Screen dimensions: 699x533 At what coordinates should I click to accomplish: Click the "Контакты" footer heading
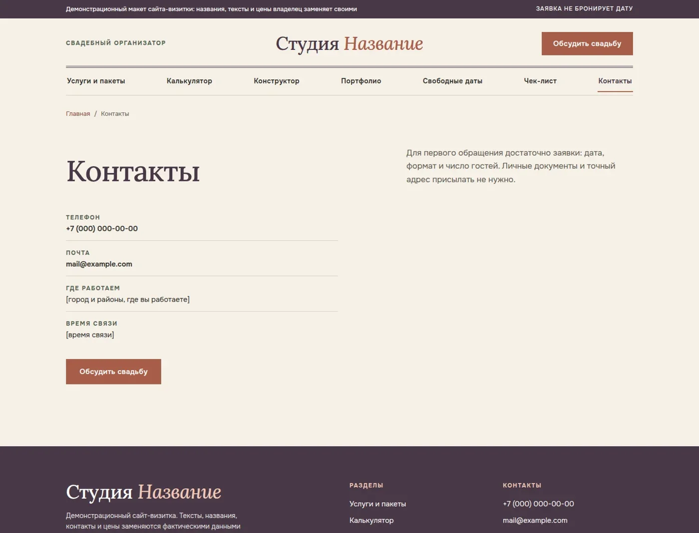click(x=522, y=485)
